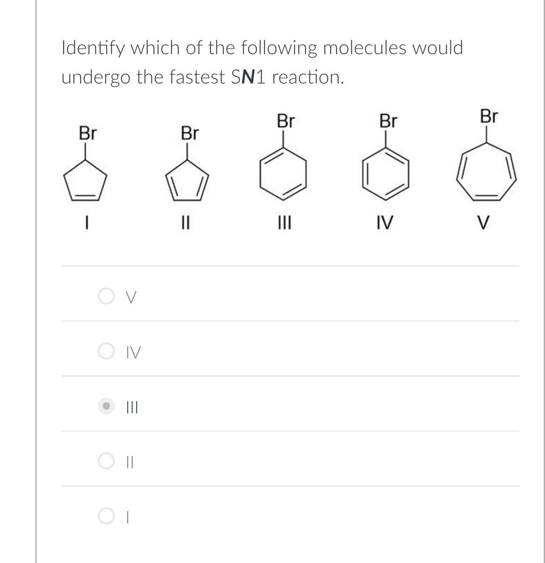Click the numeral III caption below the cyclohexadiene
Viewport: 545px width, 563px height.
pos(284,222)
